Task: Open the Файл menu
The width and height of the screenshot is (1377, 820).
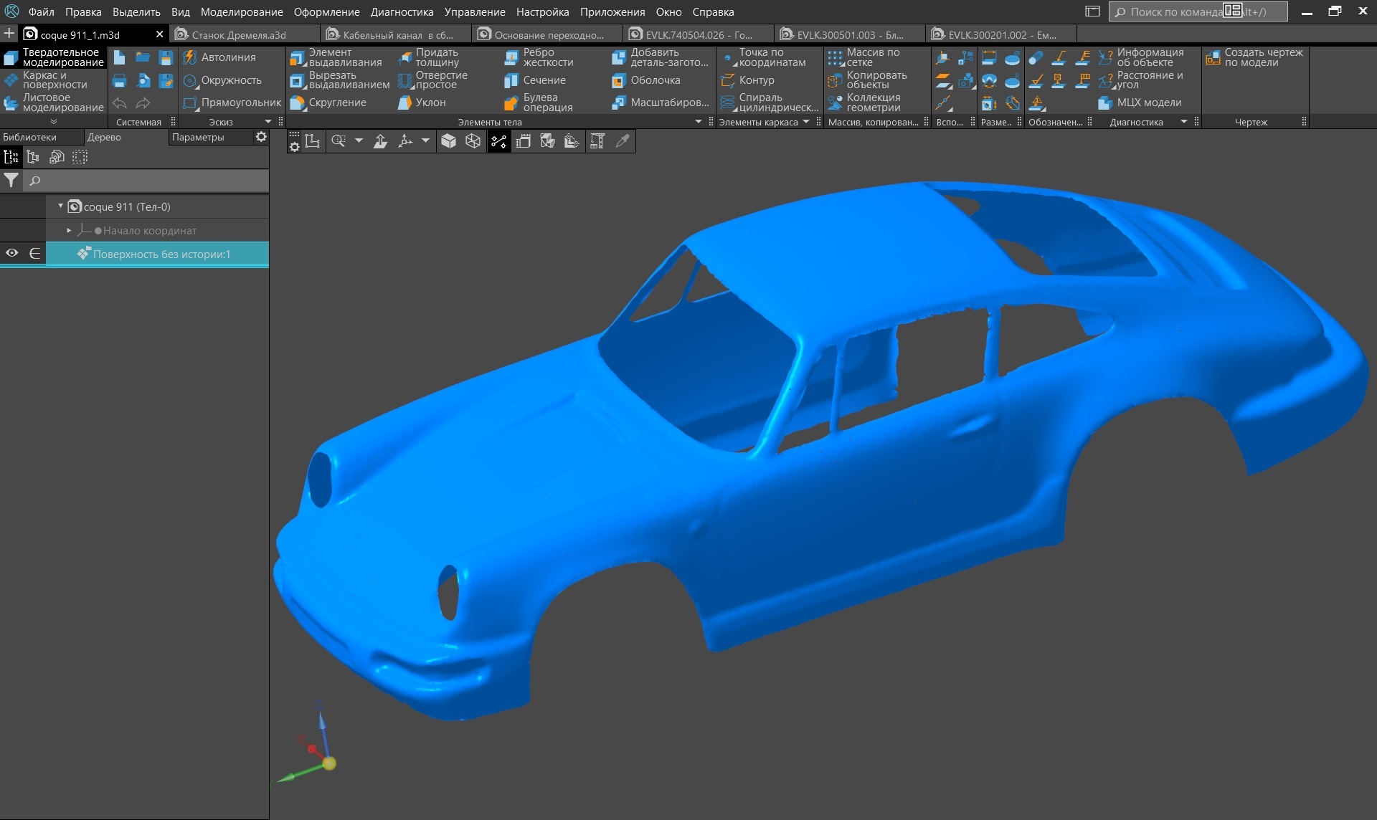Action: pyautogui.click(x=42, y=11)
